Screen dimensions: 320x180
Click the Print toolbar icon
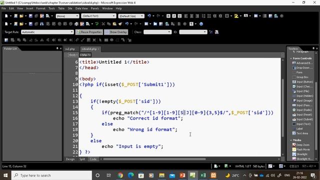[76, 24]
